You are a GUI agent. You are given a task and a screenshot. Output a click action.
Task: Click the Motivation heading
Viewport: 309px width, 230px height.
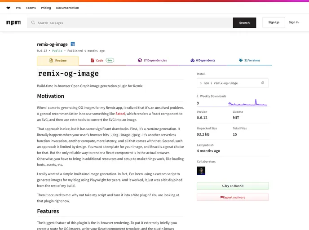[51, 96]
